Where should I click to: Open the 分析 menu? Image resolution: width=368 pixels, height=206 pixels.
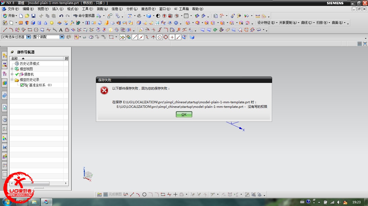[132, 9]
